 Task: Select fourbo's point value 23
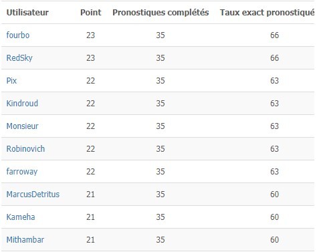pyautogui.click(x=91, y=35)
